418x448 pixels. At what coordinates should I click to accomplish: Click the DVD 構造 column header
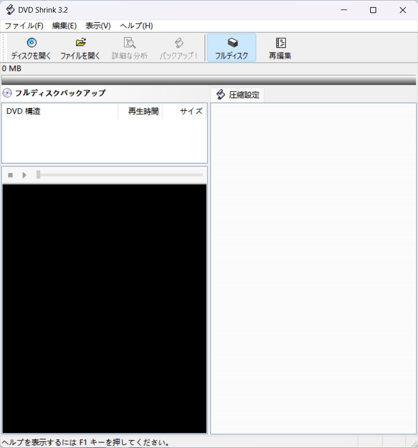pos(60,111)
